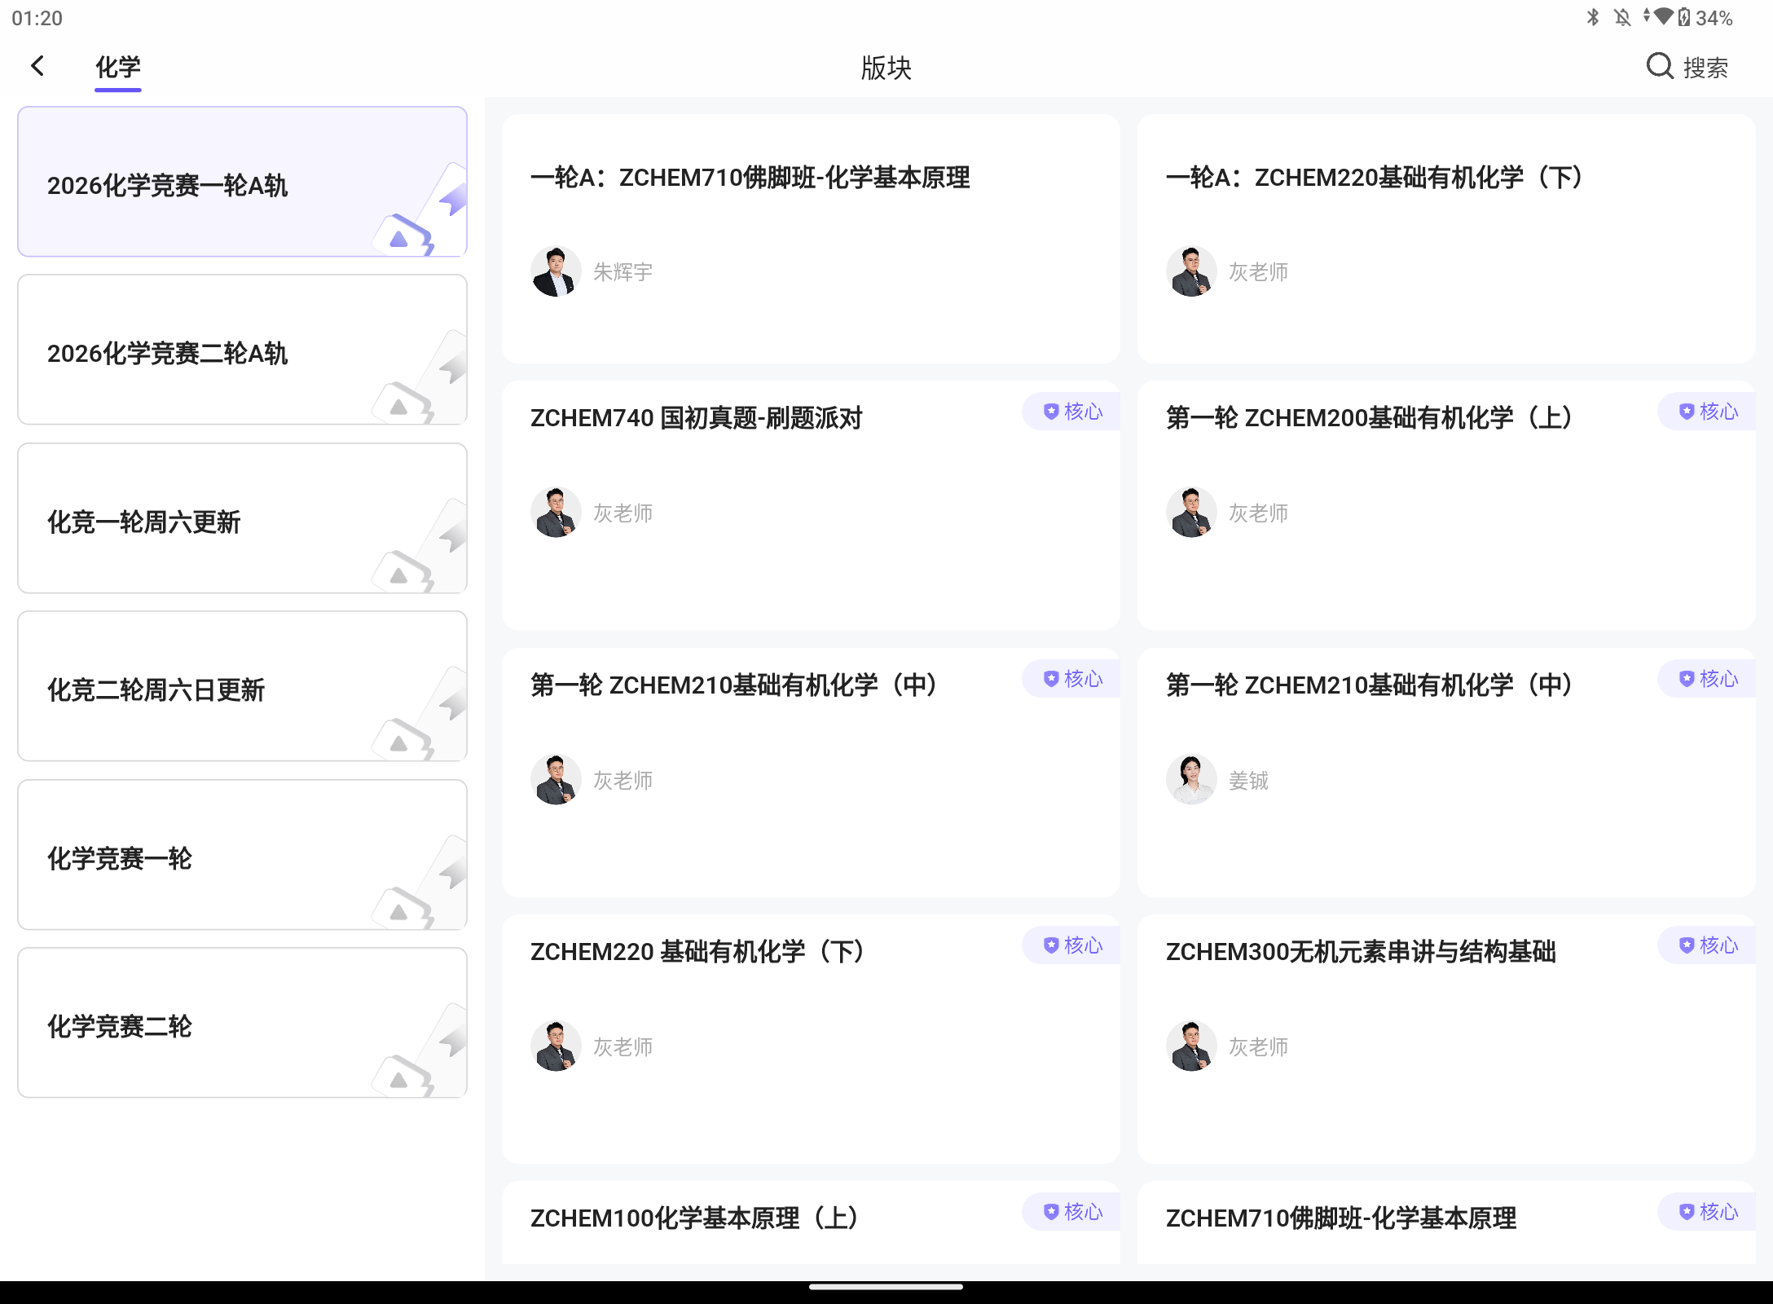This screenshot has width=1773, height=1304.
Task: Open 第一轮 ZCHEM200基础有机化学（上） course
Action: click(1446, 505)
